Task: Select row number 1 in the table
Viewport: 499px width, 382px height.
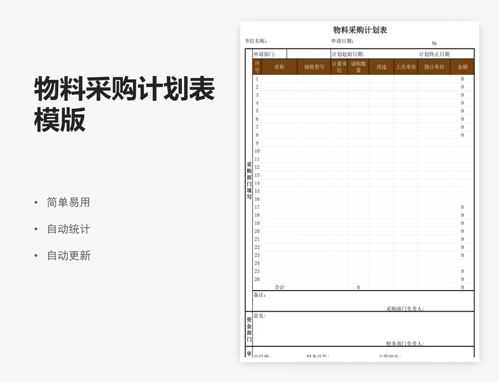Action: click(x=257, y=79)
